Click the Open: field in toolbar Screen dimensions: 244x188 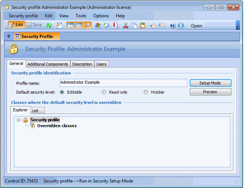tap(220, 26)
